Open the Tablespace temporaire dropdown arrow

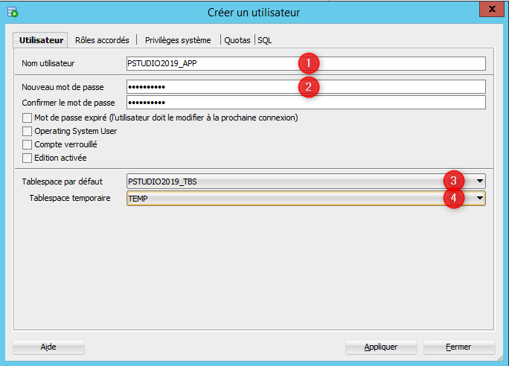(x=480, y=199)
